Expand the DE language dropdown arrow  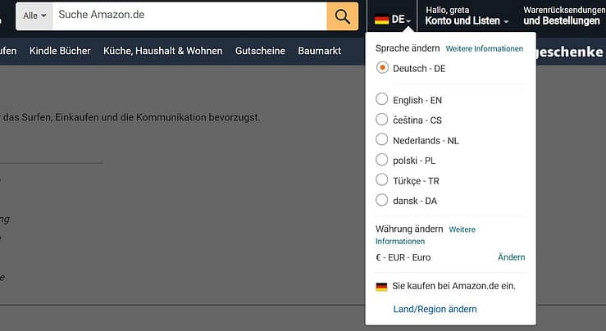click(x=408, y=20)
